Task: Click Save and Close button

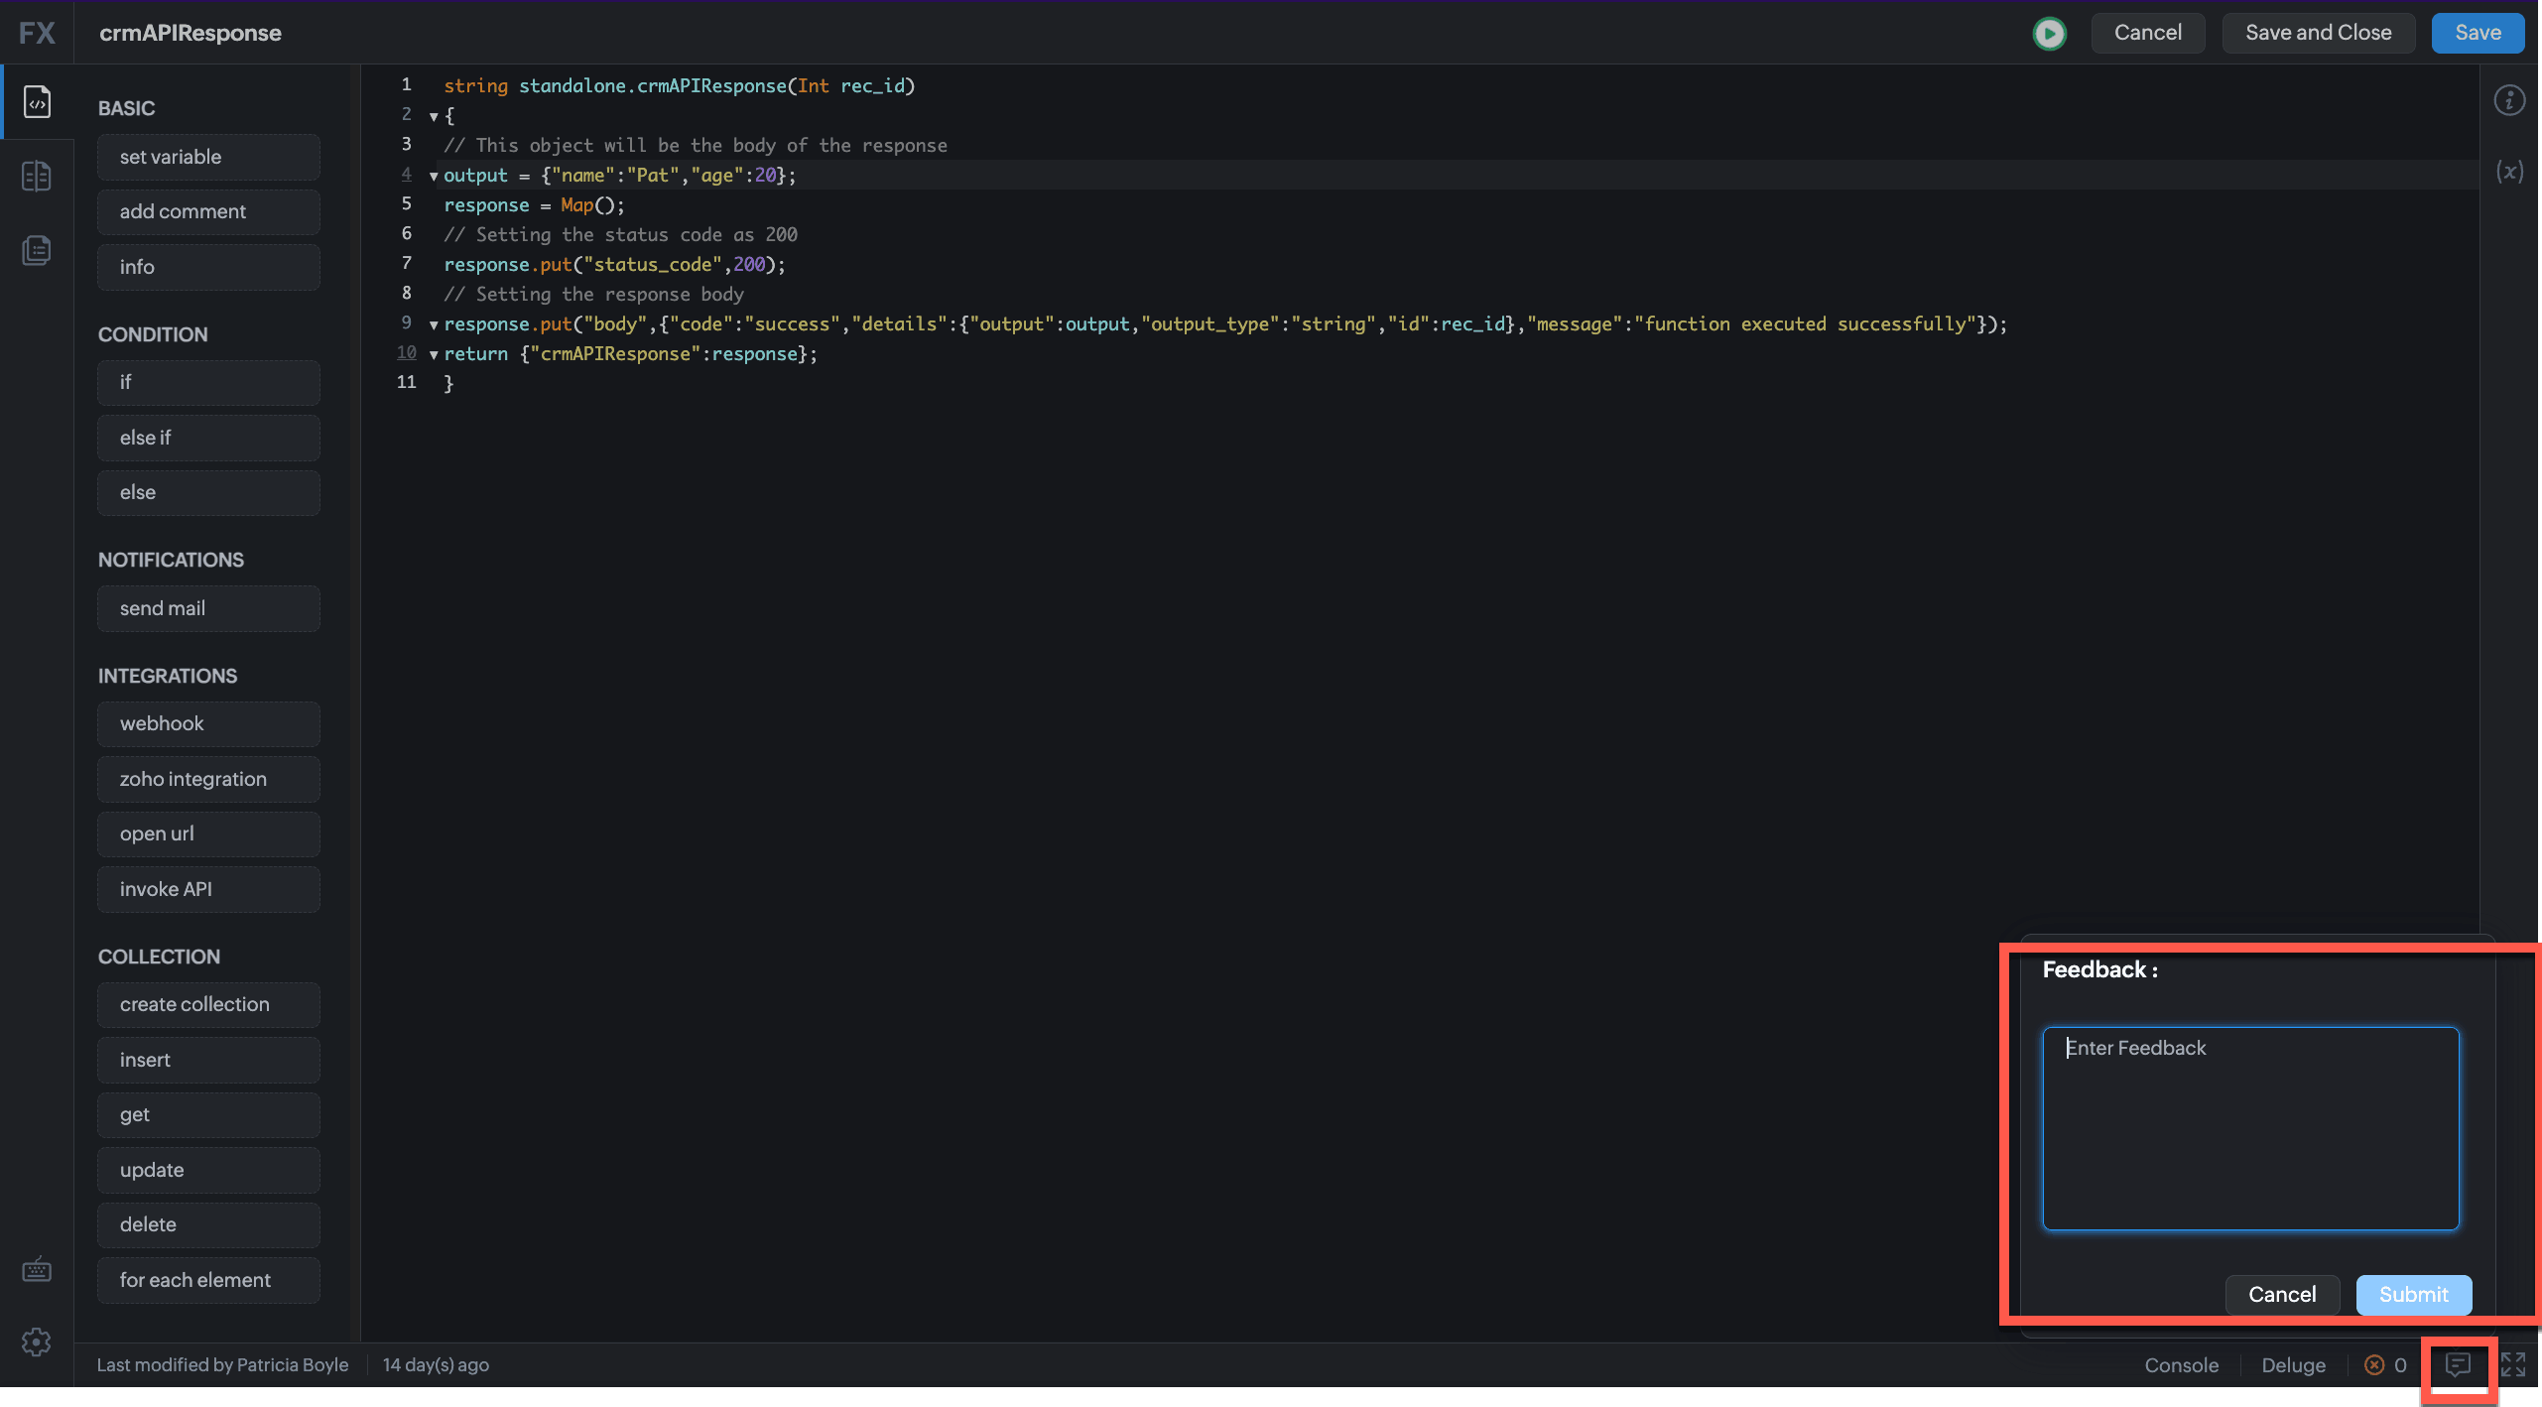Action: (x=2318, y=33)
